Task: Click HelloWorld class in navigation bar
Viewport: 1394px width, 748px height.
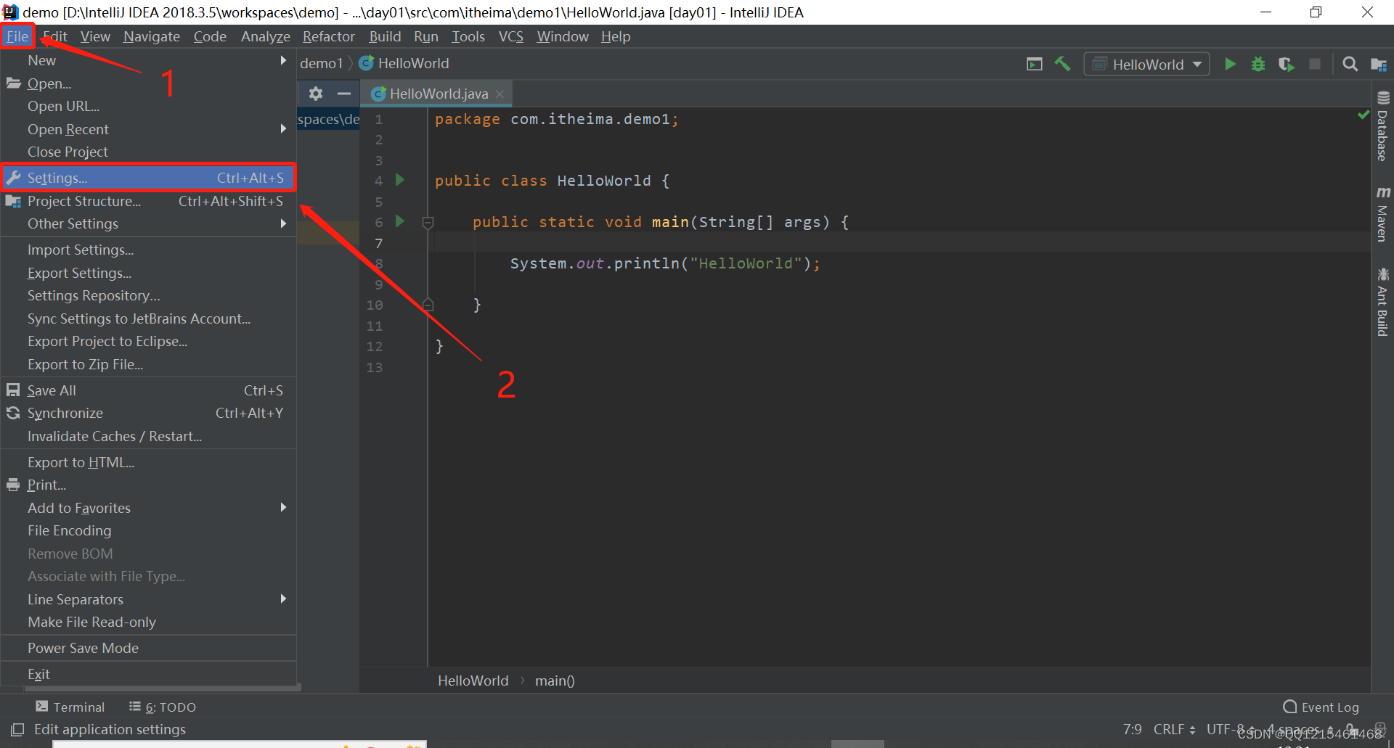Action: [404, 63]
